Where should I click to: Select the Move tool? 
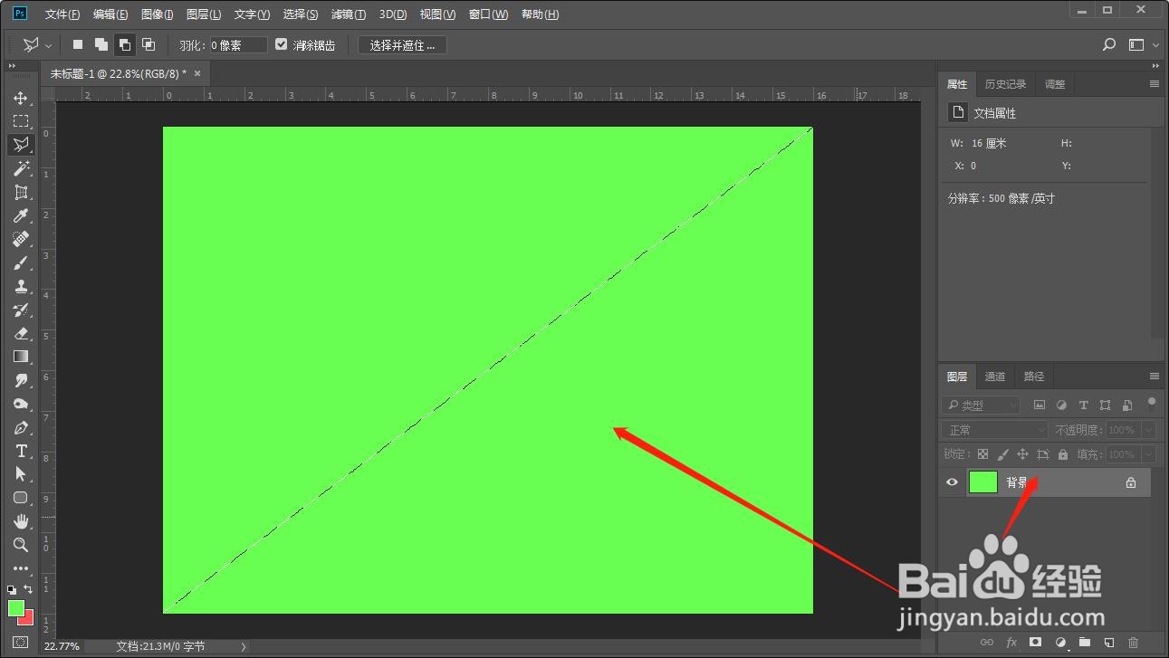(x=21, y=98)
